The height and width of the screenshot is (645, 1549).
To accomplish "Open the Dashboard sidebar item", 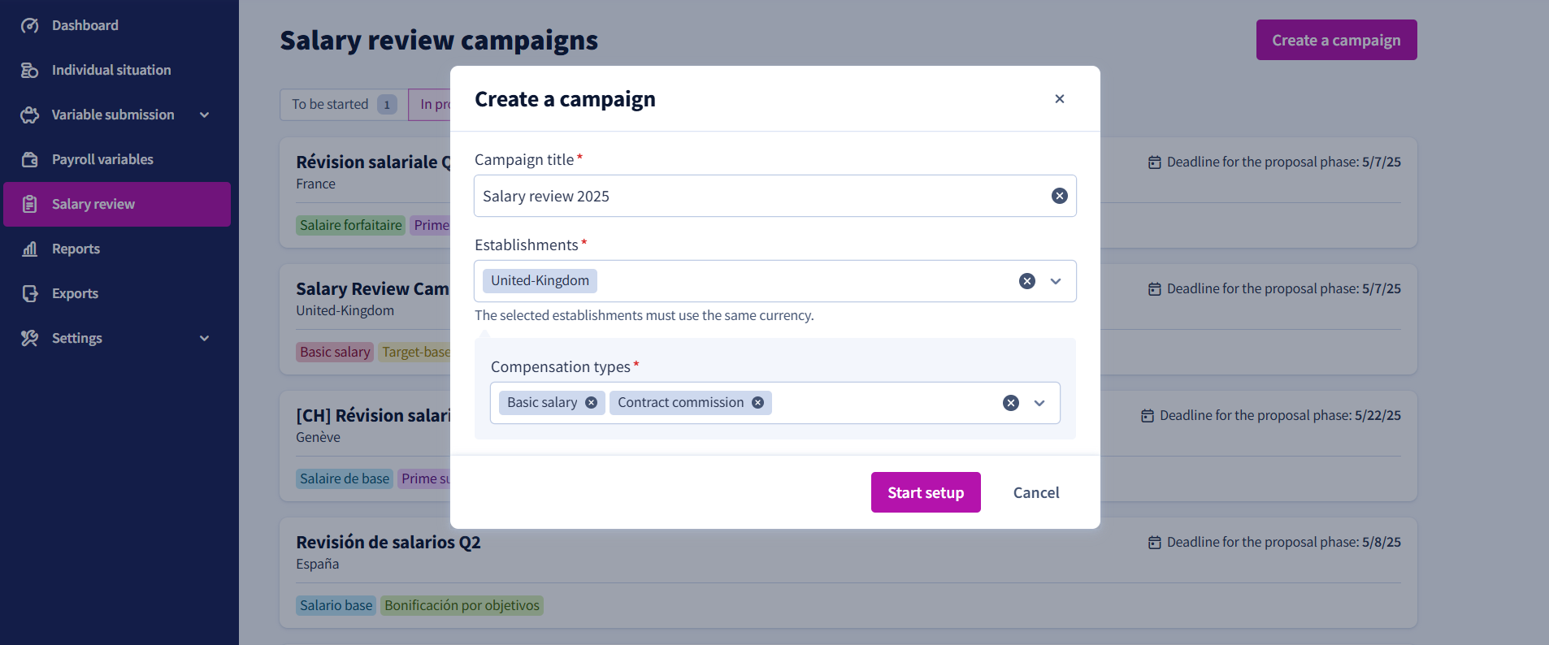I will point(117,25).
